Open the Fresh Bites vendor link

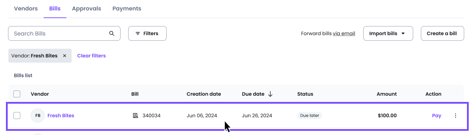pyautogui.click(x=61, y=116)
